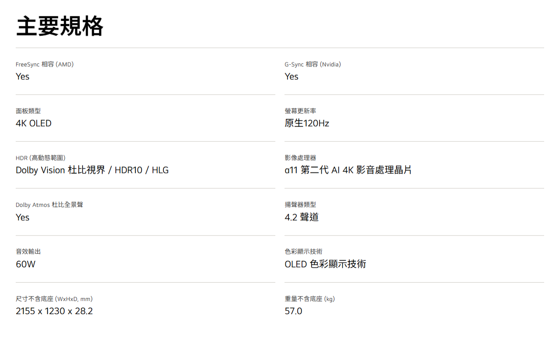The height and width of the screenshot is (347, 559).
Task: Click the Yes value under FreeSync
Action: [23, 77]
